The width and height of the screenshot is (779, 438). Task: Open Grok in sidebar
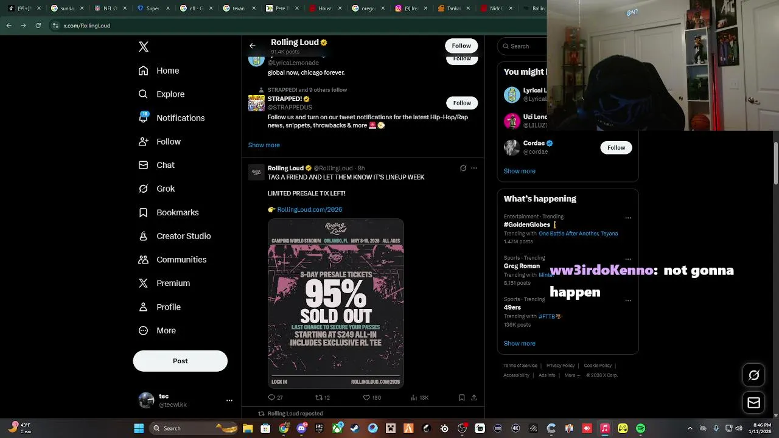pyautogui.click(x=156, y=189)
